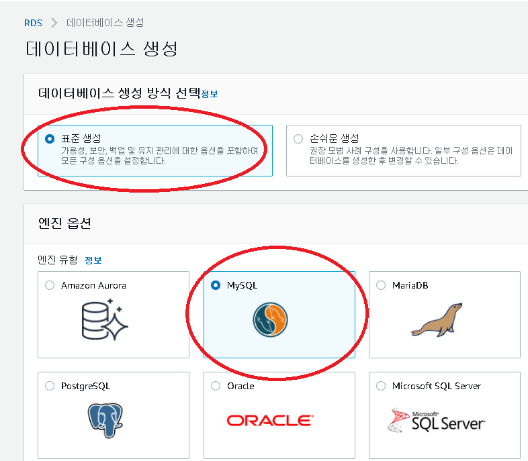The image size is (528, 461).
Task: Select the 손쉬운 생성 radio button
Action: point(298,138)
